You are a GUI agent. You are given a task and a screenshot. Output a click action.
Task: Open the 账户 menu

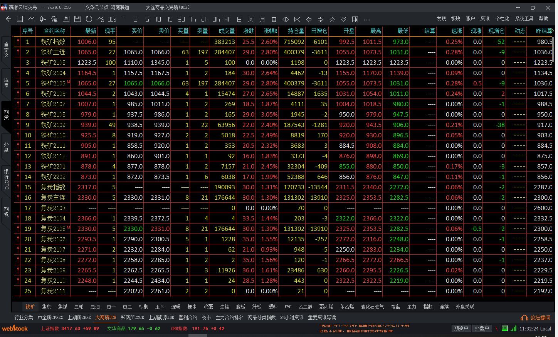[470, 18]
